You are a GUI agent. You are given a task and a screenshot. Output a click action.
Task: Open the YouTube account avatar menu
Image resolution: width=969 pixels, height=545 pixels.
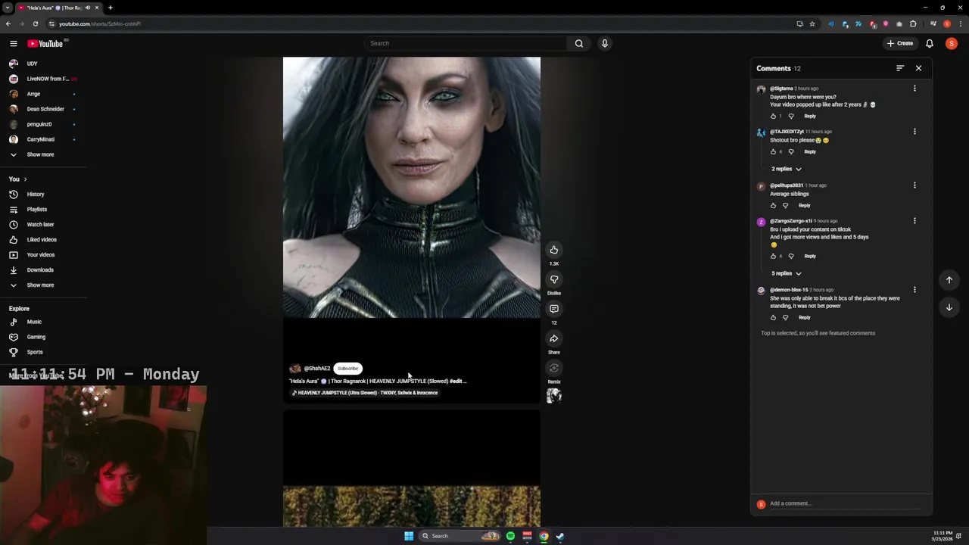pos(952,43)
